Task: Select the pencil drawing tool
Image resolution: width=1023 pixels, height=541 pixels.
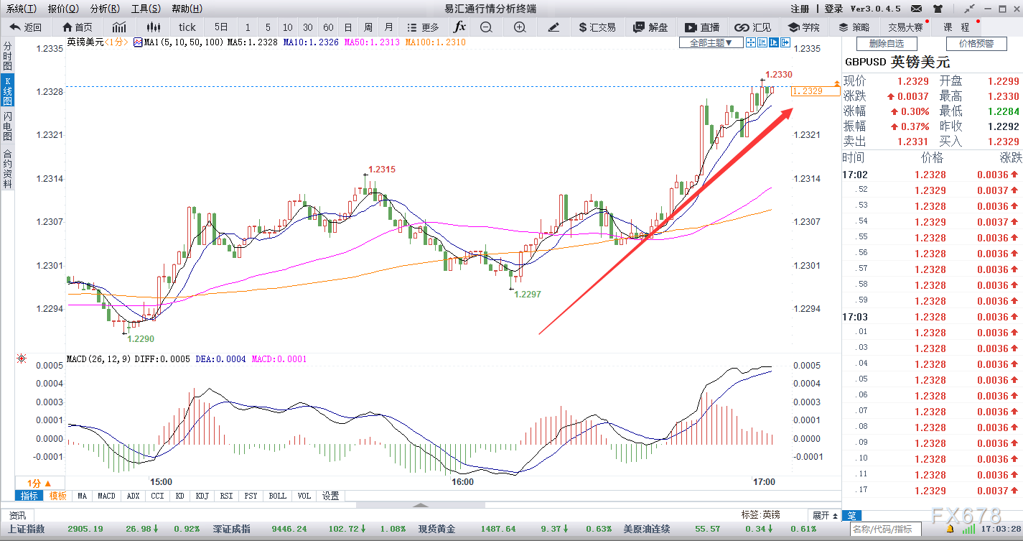Action: [x=553, y=27]
